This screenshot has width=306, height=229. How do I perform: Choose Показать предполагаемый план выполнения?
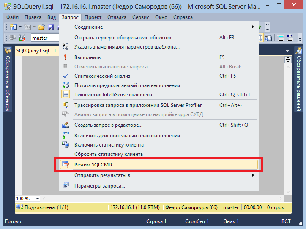pyautogui.click(x=159, y=85)
